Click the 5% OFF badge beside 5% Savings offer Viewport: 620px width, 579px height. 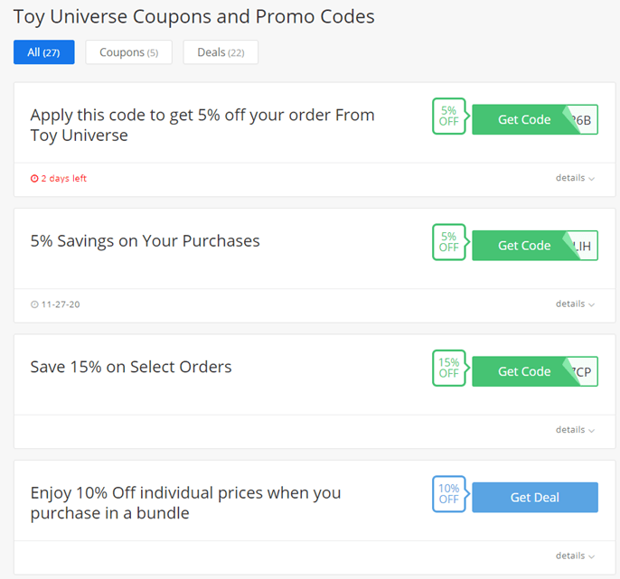(449, 242)
